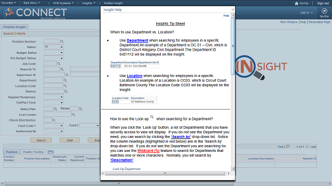The width and height of the screenshot is (332, 186).
Task: Click dialog horizontal scrollbar left arrow
Action: (103, 174)
